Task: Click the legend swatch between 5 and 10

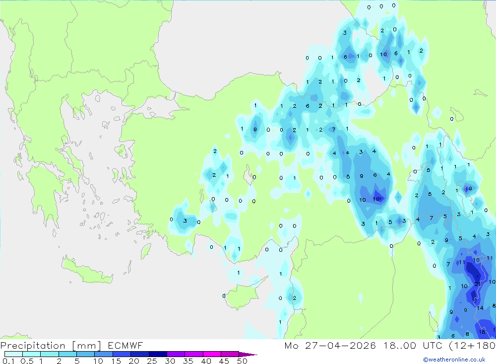Action: [x=85, y=354]
